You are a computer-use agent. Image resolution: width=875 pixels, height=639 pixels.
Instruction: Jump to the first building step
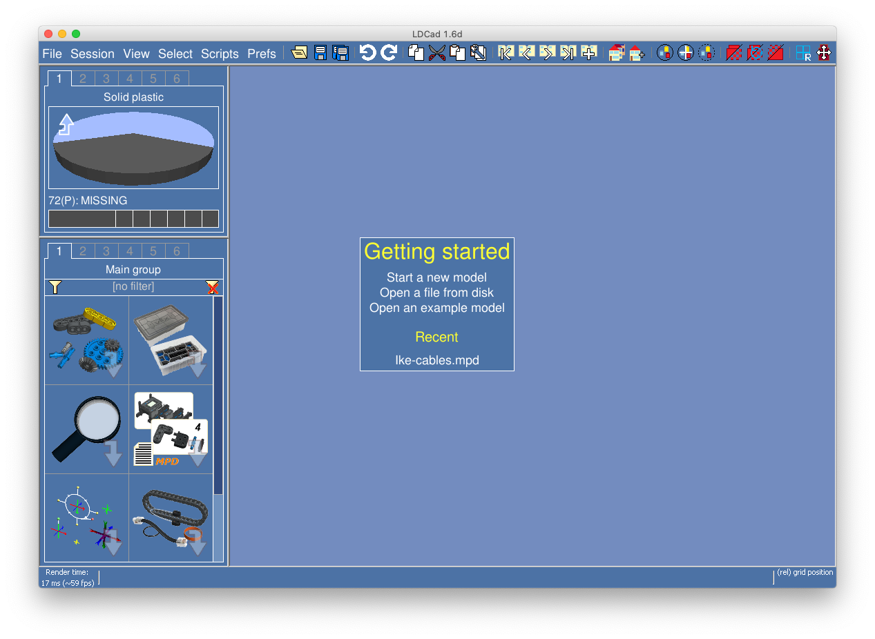(506, 52)
